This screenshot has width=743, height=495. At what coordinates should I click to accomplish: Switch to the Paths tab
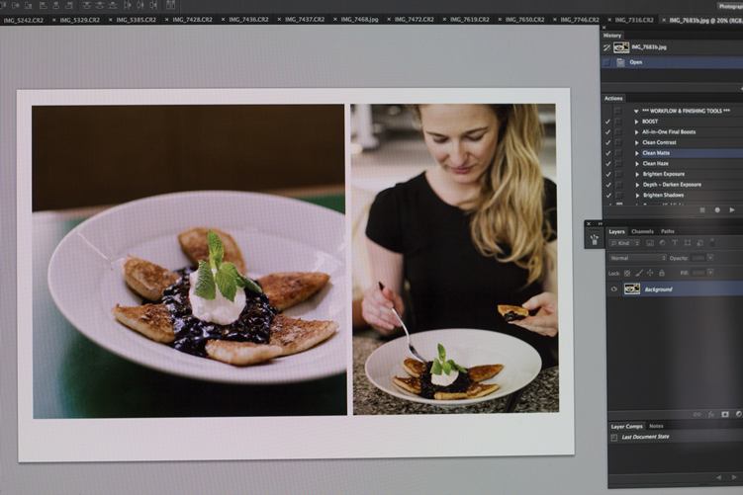coord(668,231)
